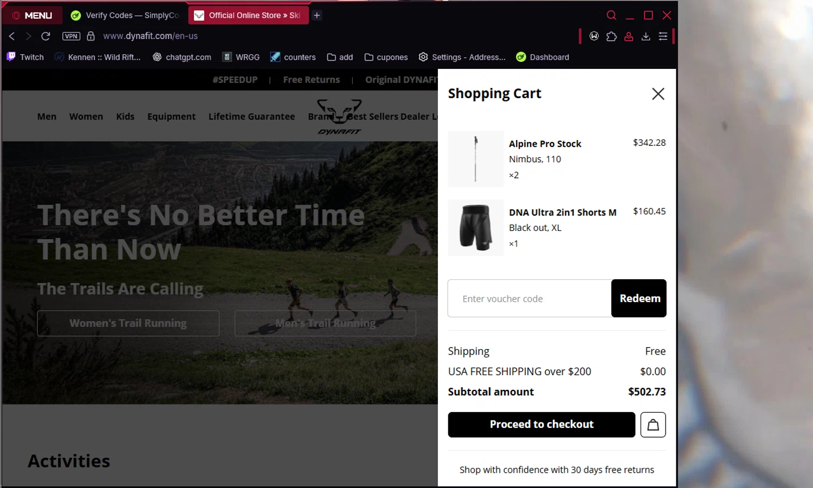Close the Shopping Cart panel with X
813x488 pixels.
[658, 94]
